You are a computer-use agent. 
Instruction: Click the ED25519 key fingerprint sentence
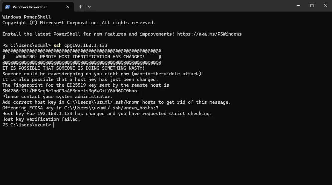click(86, 85)
